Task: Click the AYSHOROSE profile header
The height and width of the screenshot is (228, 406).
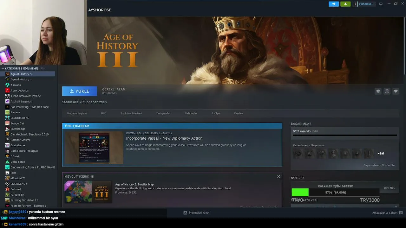Action: point(100,10)
